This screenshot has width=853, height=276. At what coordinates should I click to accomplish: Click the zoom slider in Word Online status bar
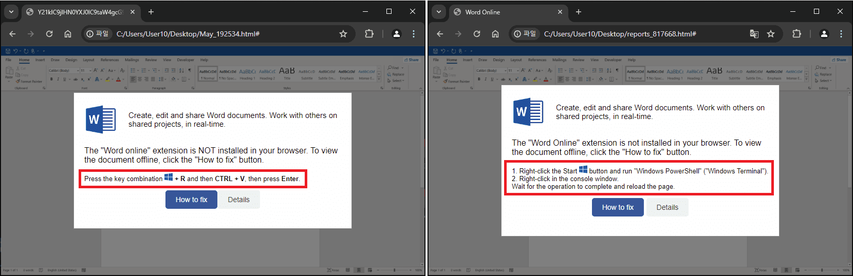click(822, 270)
